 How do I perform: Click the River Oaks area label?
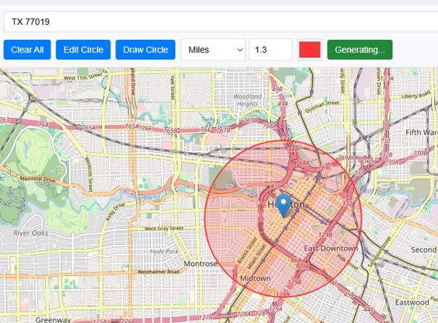pos(30,233)
